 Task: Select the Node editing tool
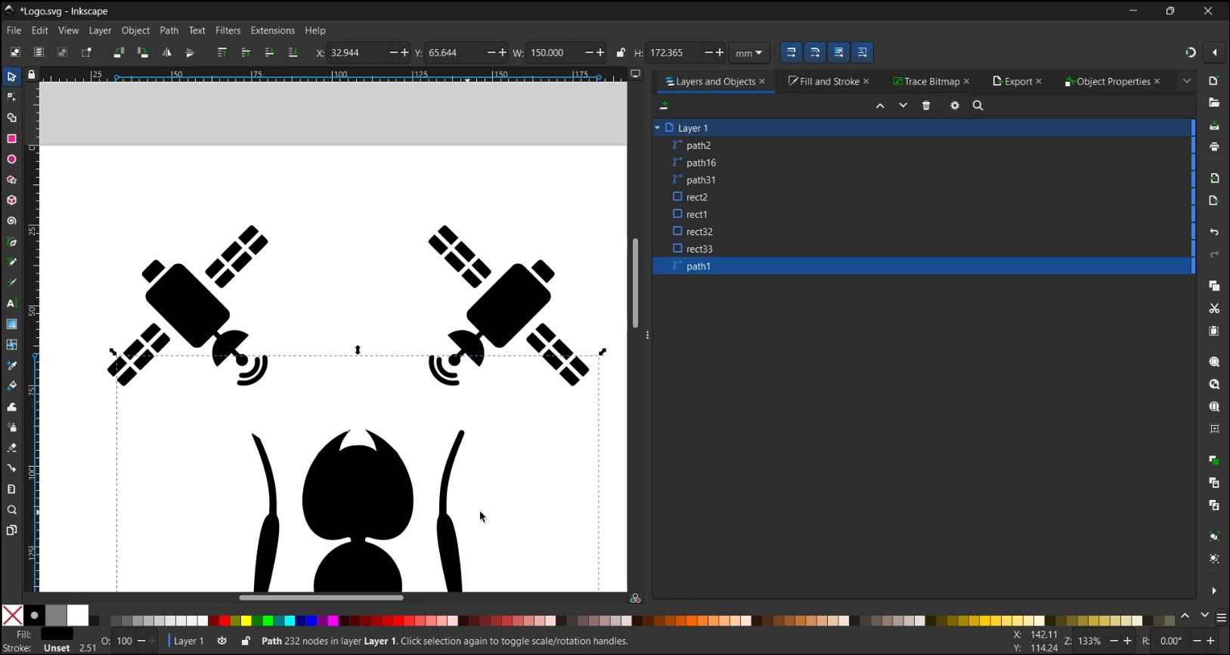(11, 97)
